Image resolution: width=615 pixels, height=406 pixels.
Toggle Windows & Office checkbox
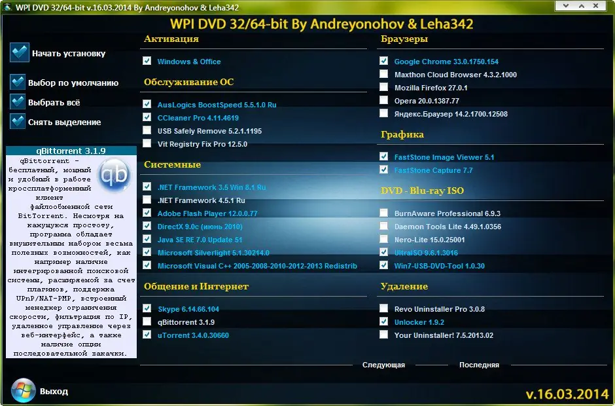pos(147,61)
